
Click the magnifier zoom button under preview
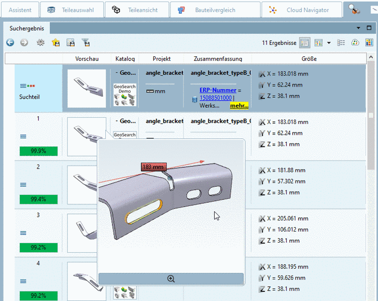click(x=171, y=279)
